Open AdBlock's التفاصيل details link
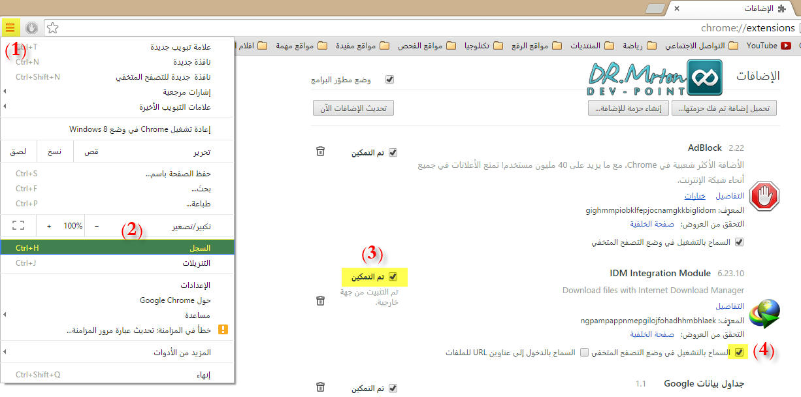Viewport: 801px width, 397px height. (x=730, y=196)
